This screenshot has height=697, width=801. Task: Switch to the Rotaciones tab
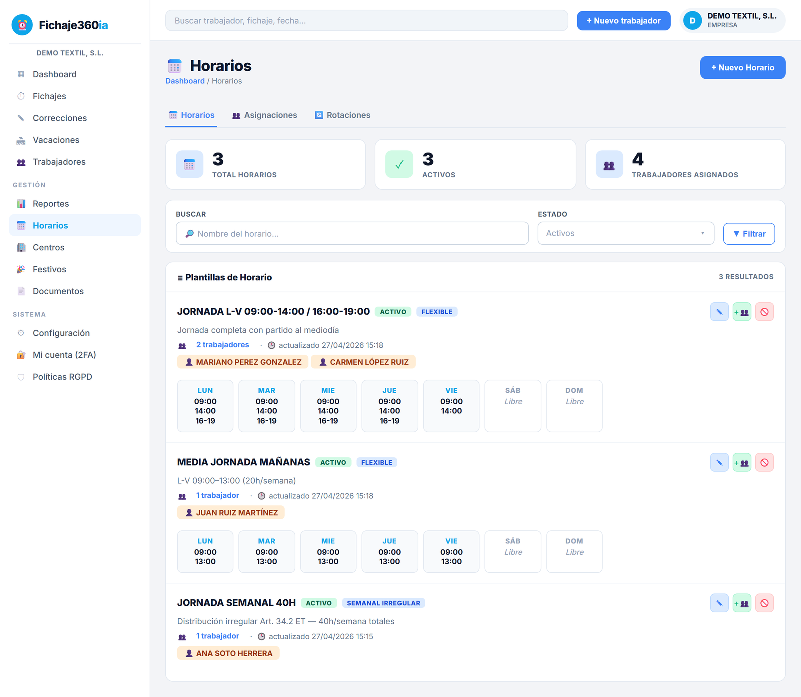tap(343, 115)
